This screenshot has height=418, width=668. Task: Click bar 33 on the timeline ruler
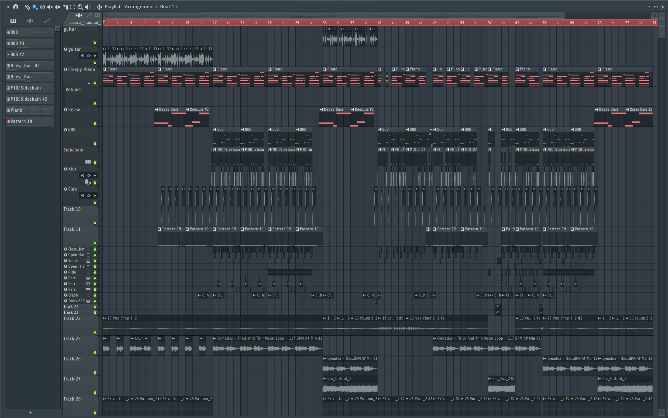325,23
